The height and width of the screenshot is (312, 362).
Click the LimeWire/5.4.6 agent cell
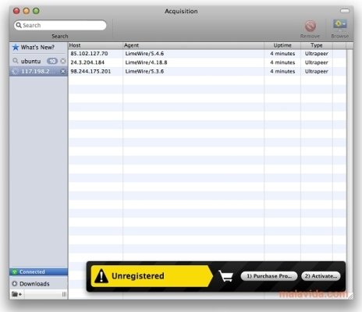tap(144, 54)
